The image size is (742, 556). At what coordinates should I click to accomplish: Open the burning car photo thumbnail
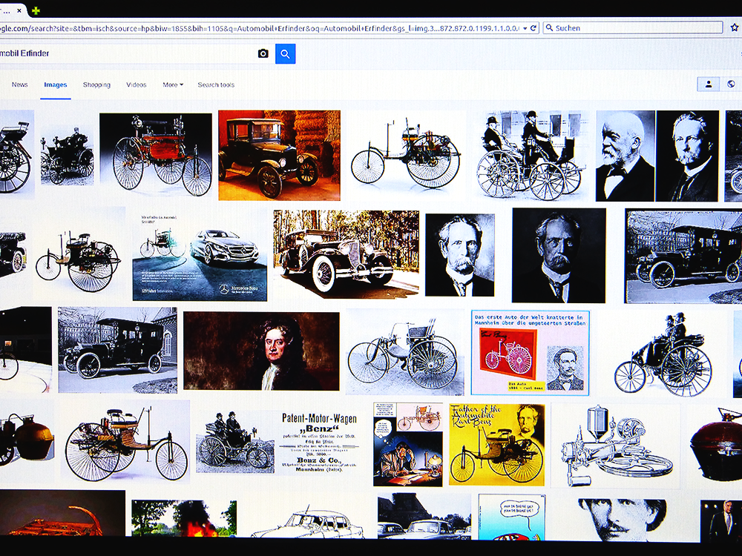tap(184, 518)
